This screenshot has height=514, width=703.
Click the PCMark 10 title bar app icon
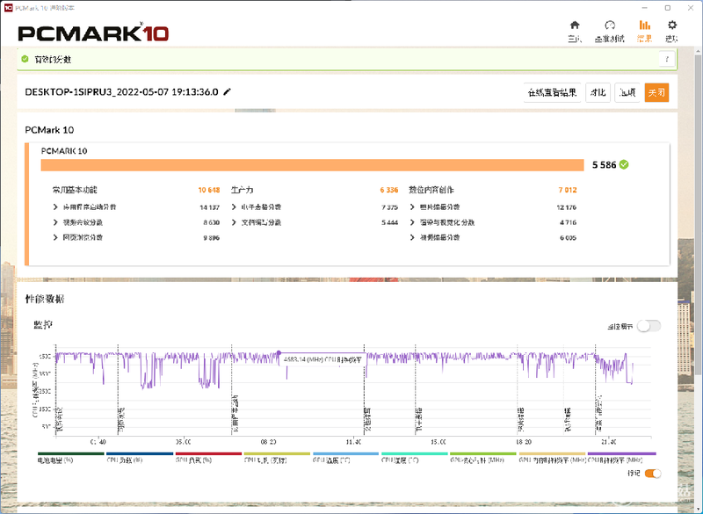pyautogui.click(x=8, y=8)
